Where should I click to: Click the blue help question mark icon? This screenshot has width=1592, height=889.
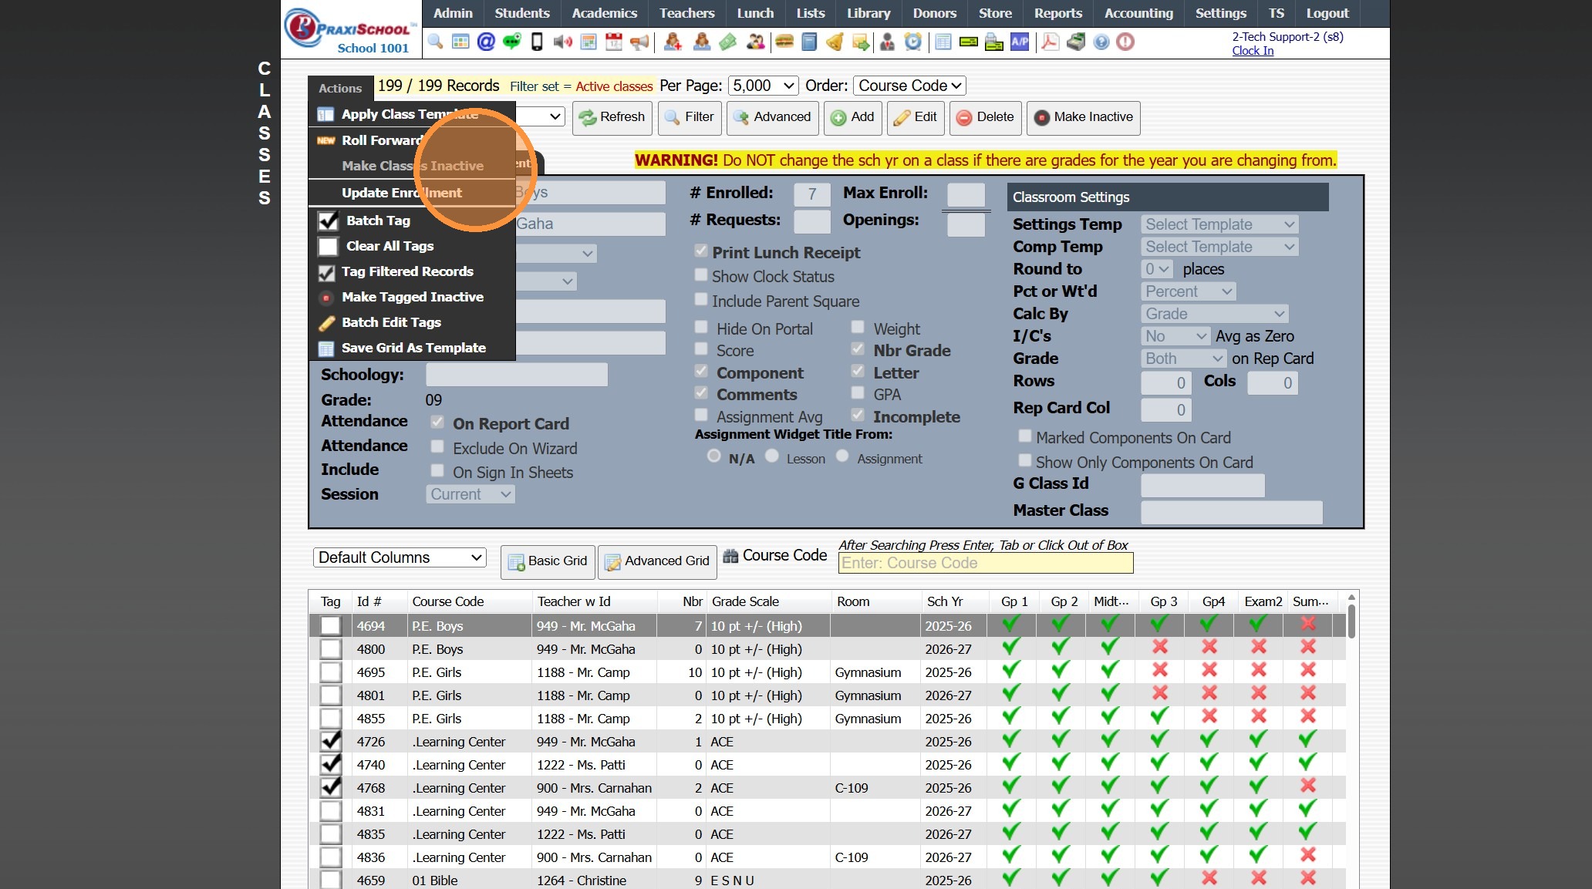[x=1101, y=42]
